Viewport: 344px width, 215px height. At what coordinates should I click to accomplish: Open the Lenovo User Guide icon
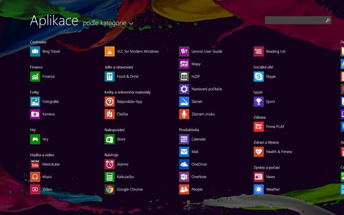[x=184, y=51]
